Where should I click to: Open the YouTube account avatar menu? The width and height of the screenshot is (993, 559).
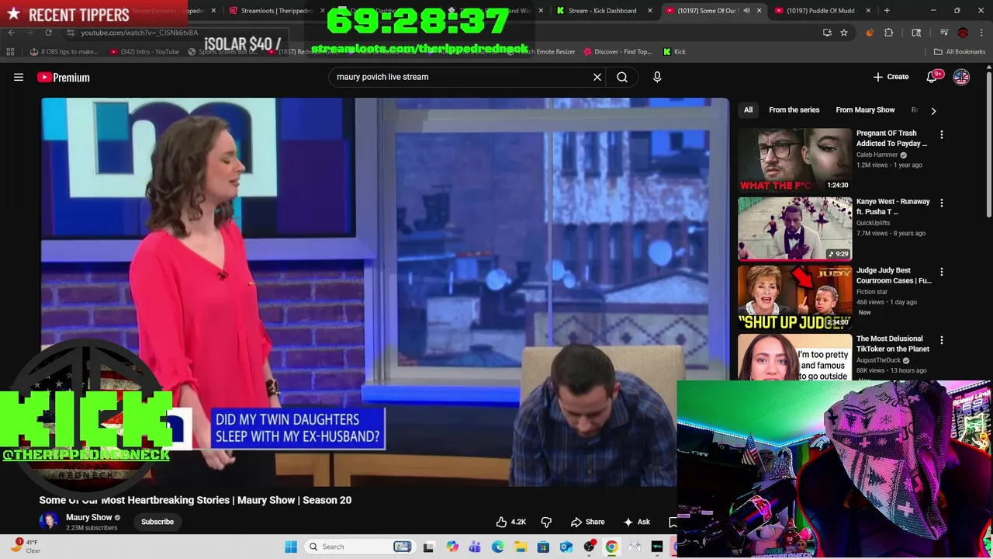point(961,77)
